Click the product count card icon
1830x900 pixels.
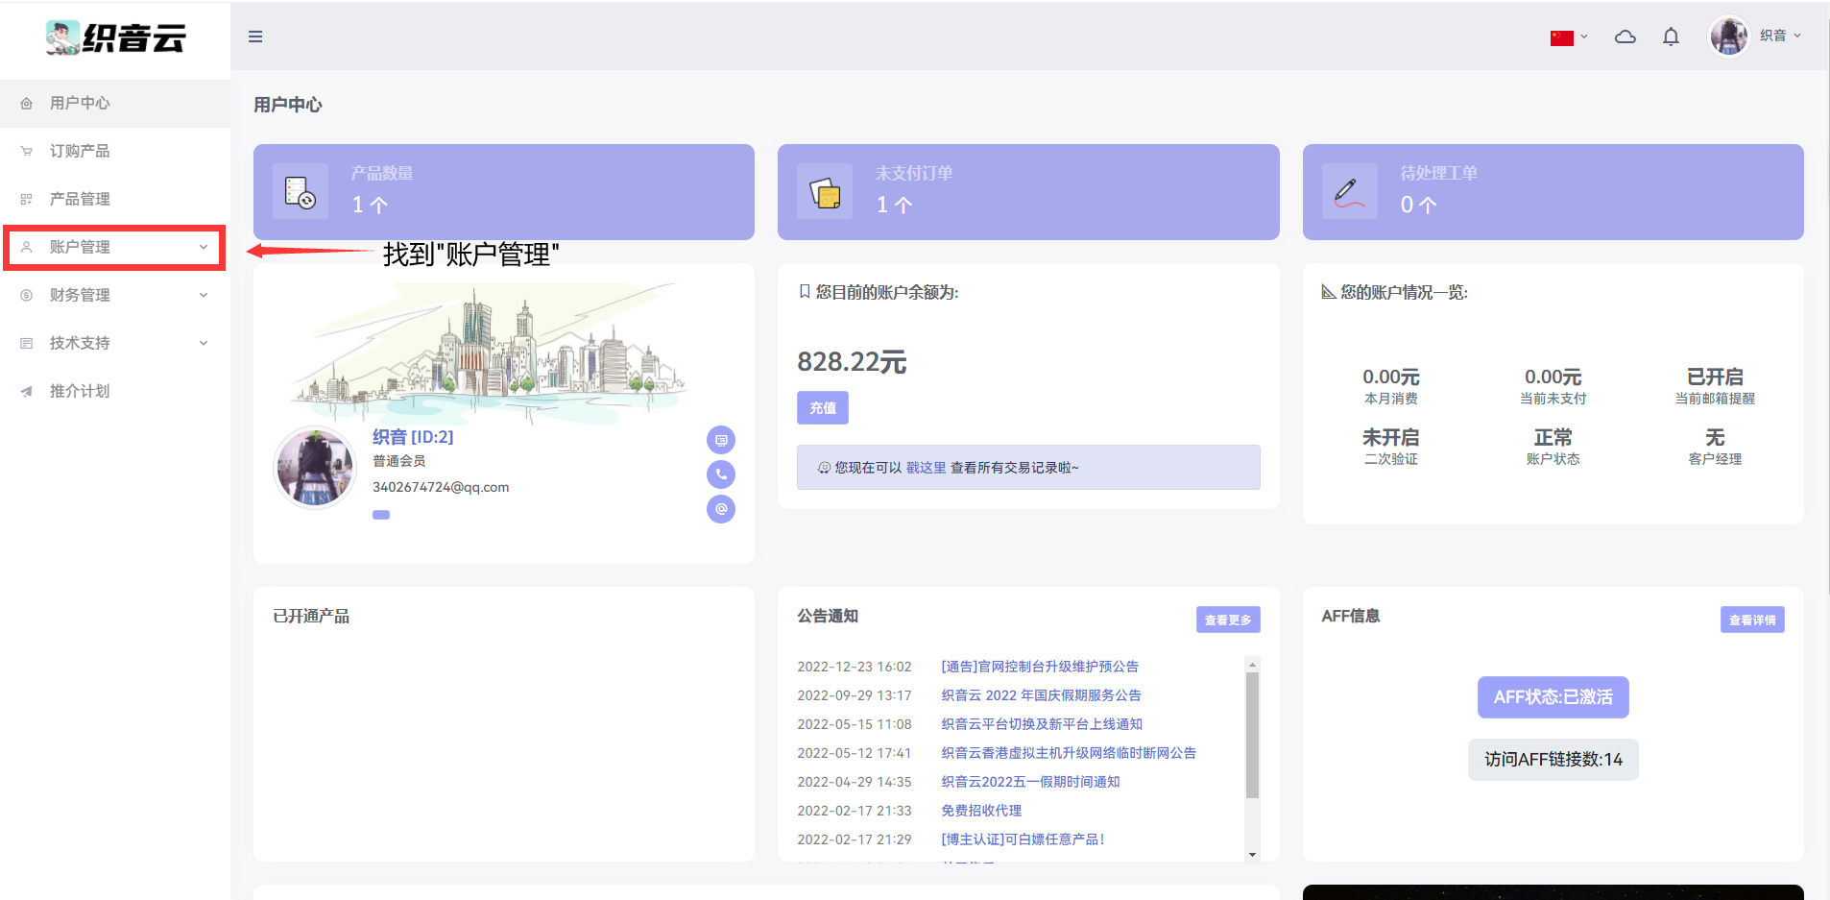[x=301, y=192]
